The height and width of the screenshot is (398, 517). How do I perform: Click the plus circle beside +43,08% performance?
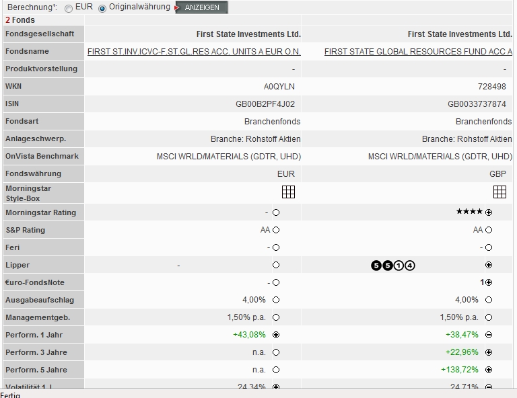[x=276, y=335]
